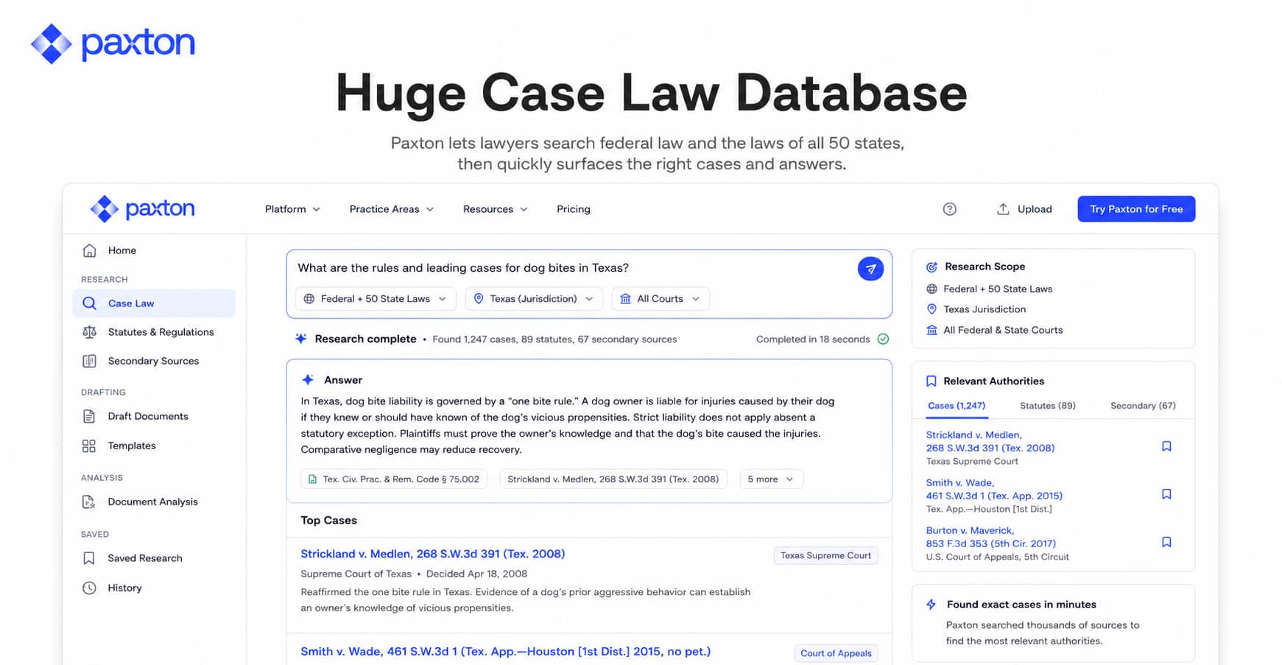This screenshot has width=1282, height=665.
Task: Open History in the sidebar
Action: pyautogui.click(x=154, y=588)
